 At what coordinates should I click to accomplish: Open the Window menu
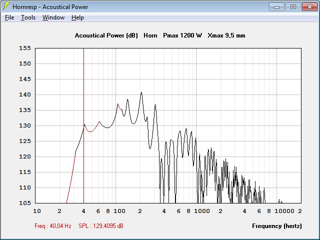point(53,17)
